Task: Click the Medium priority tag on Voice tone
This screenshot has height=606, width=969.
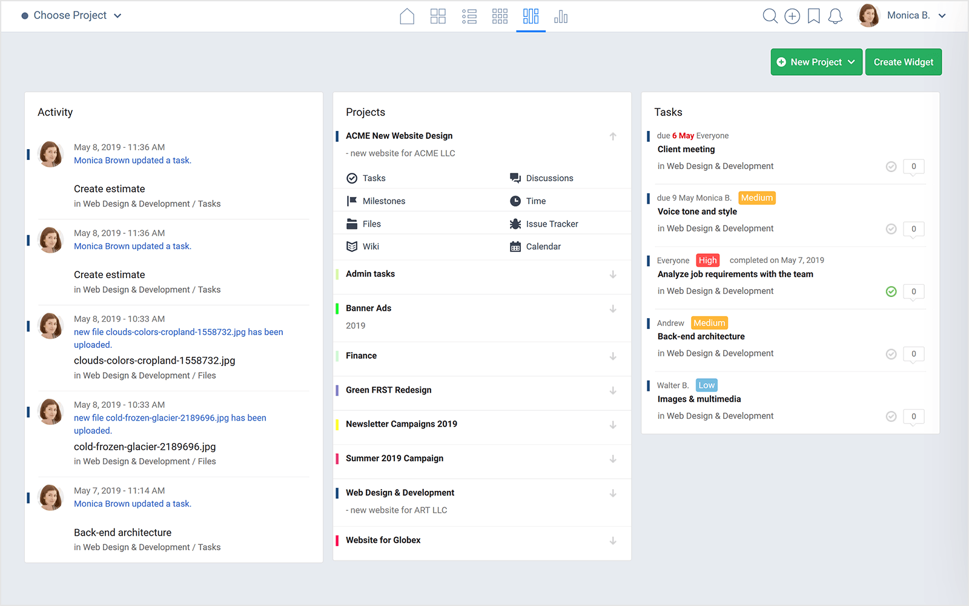Action: [x=757, y=198]
